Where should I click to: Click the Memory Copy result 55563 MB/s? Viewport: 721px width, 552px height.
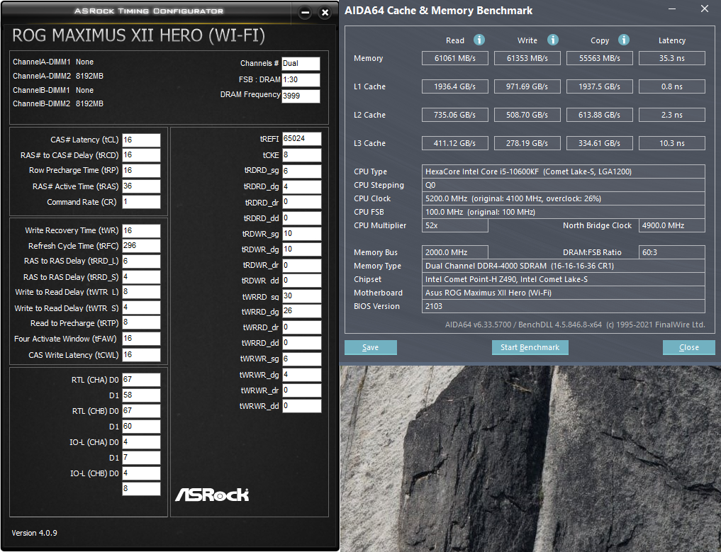point(599,58)
